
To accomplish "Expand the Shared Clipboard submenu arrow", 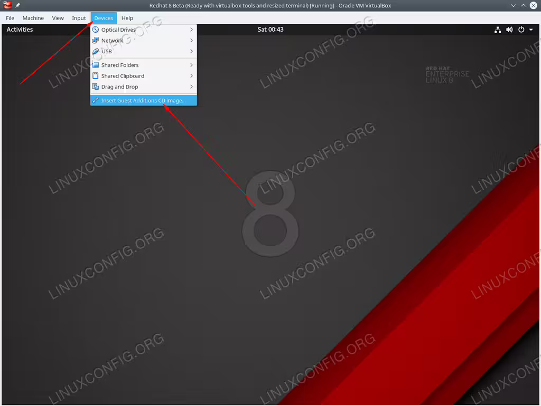I will click(191, 76).
